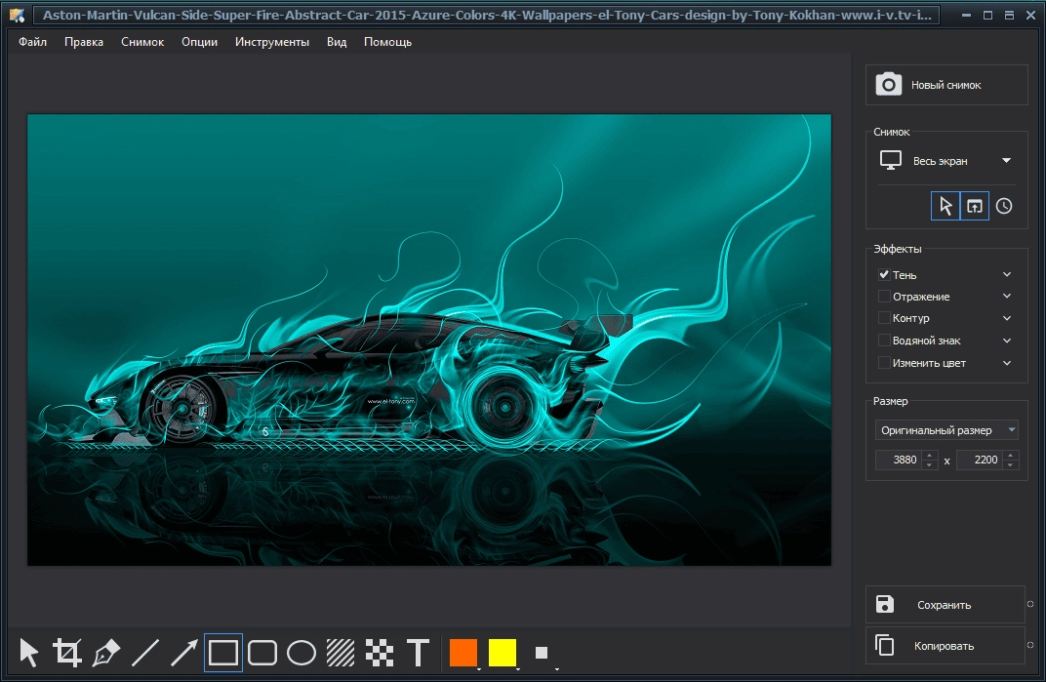Open the Правка menu
Image resolution: width=1046 pixels, height=682 pixels.
point(84,41)
